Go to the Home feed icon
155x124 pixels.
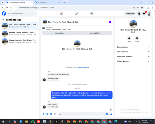click(62, 14)
